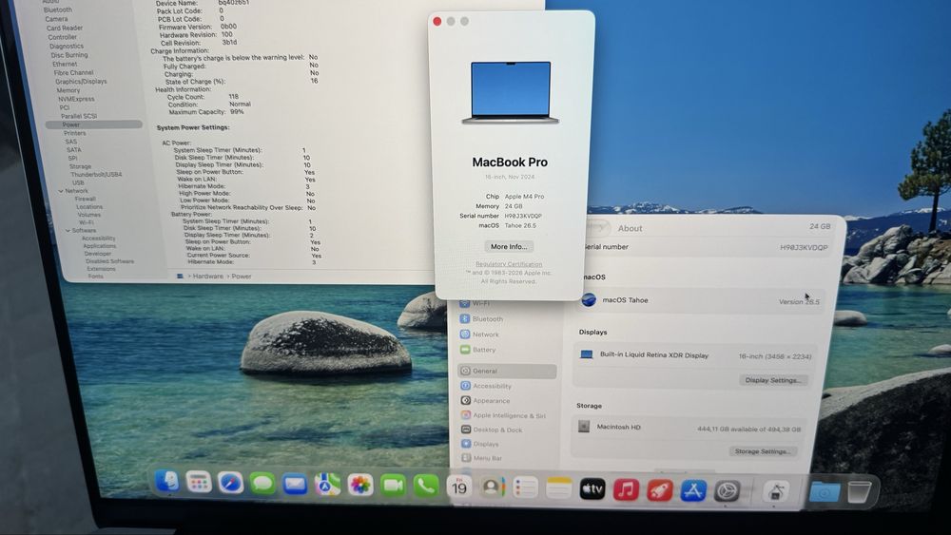Select Thunderbolt/USB4 in System Information sidebar
The height and width of the screenshot is (535, 951).
(x=96, y=175)
